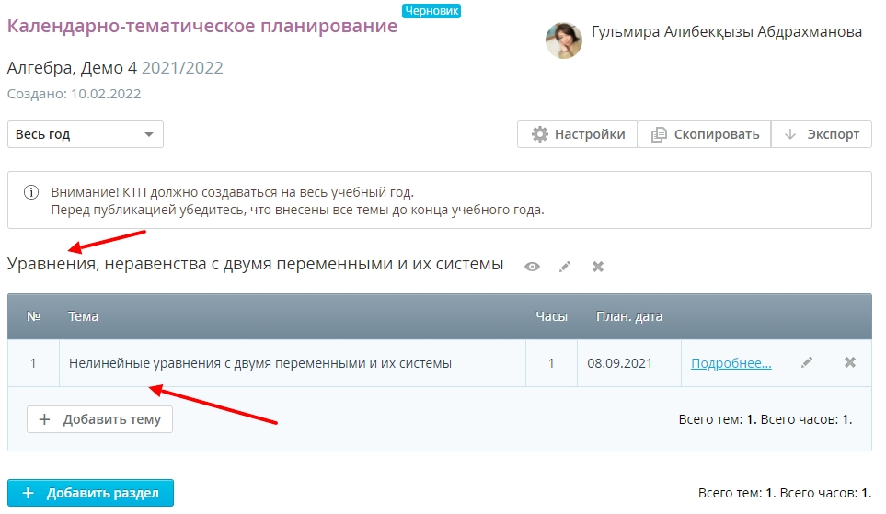
Task: Click Календарно-тематическое планирование heading
Action: pyautogui.click(x=202, y=26)
